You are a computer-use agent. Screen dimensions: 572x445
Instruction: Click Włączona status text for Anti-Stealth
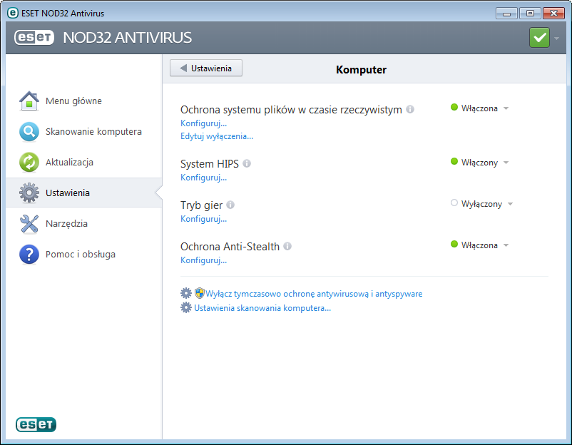(x=479, y=245)
